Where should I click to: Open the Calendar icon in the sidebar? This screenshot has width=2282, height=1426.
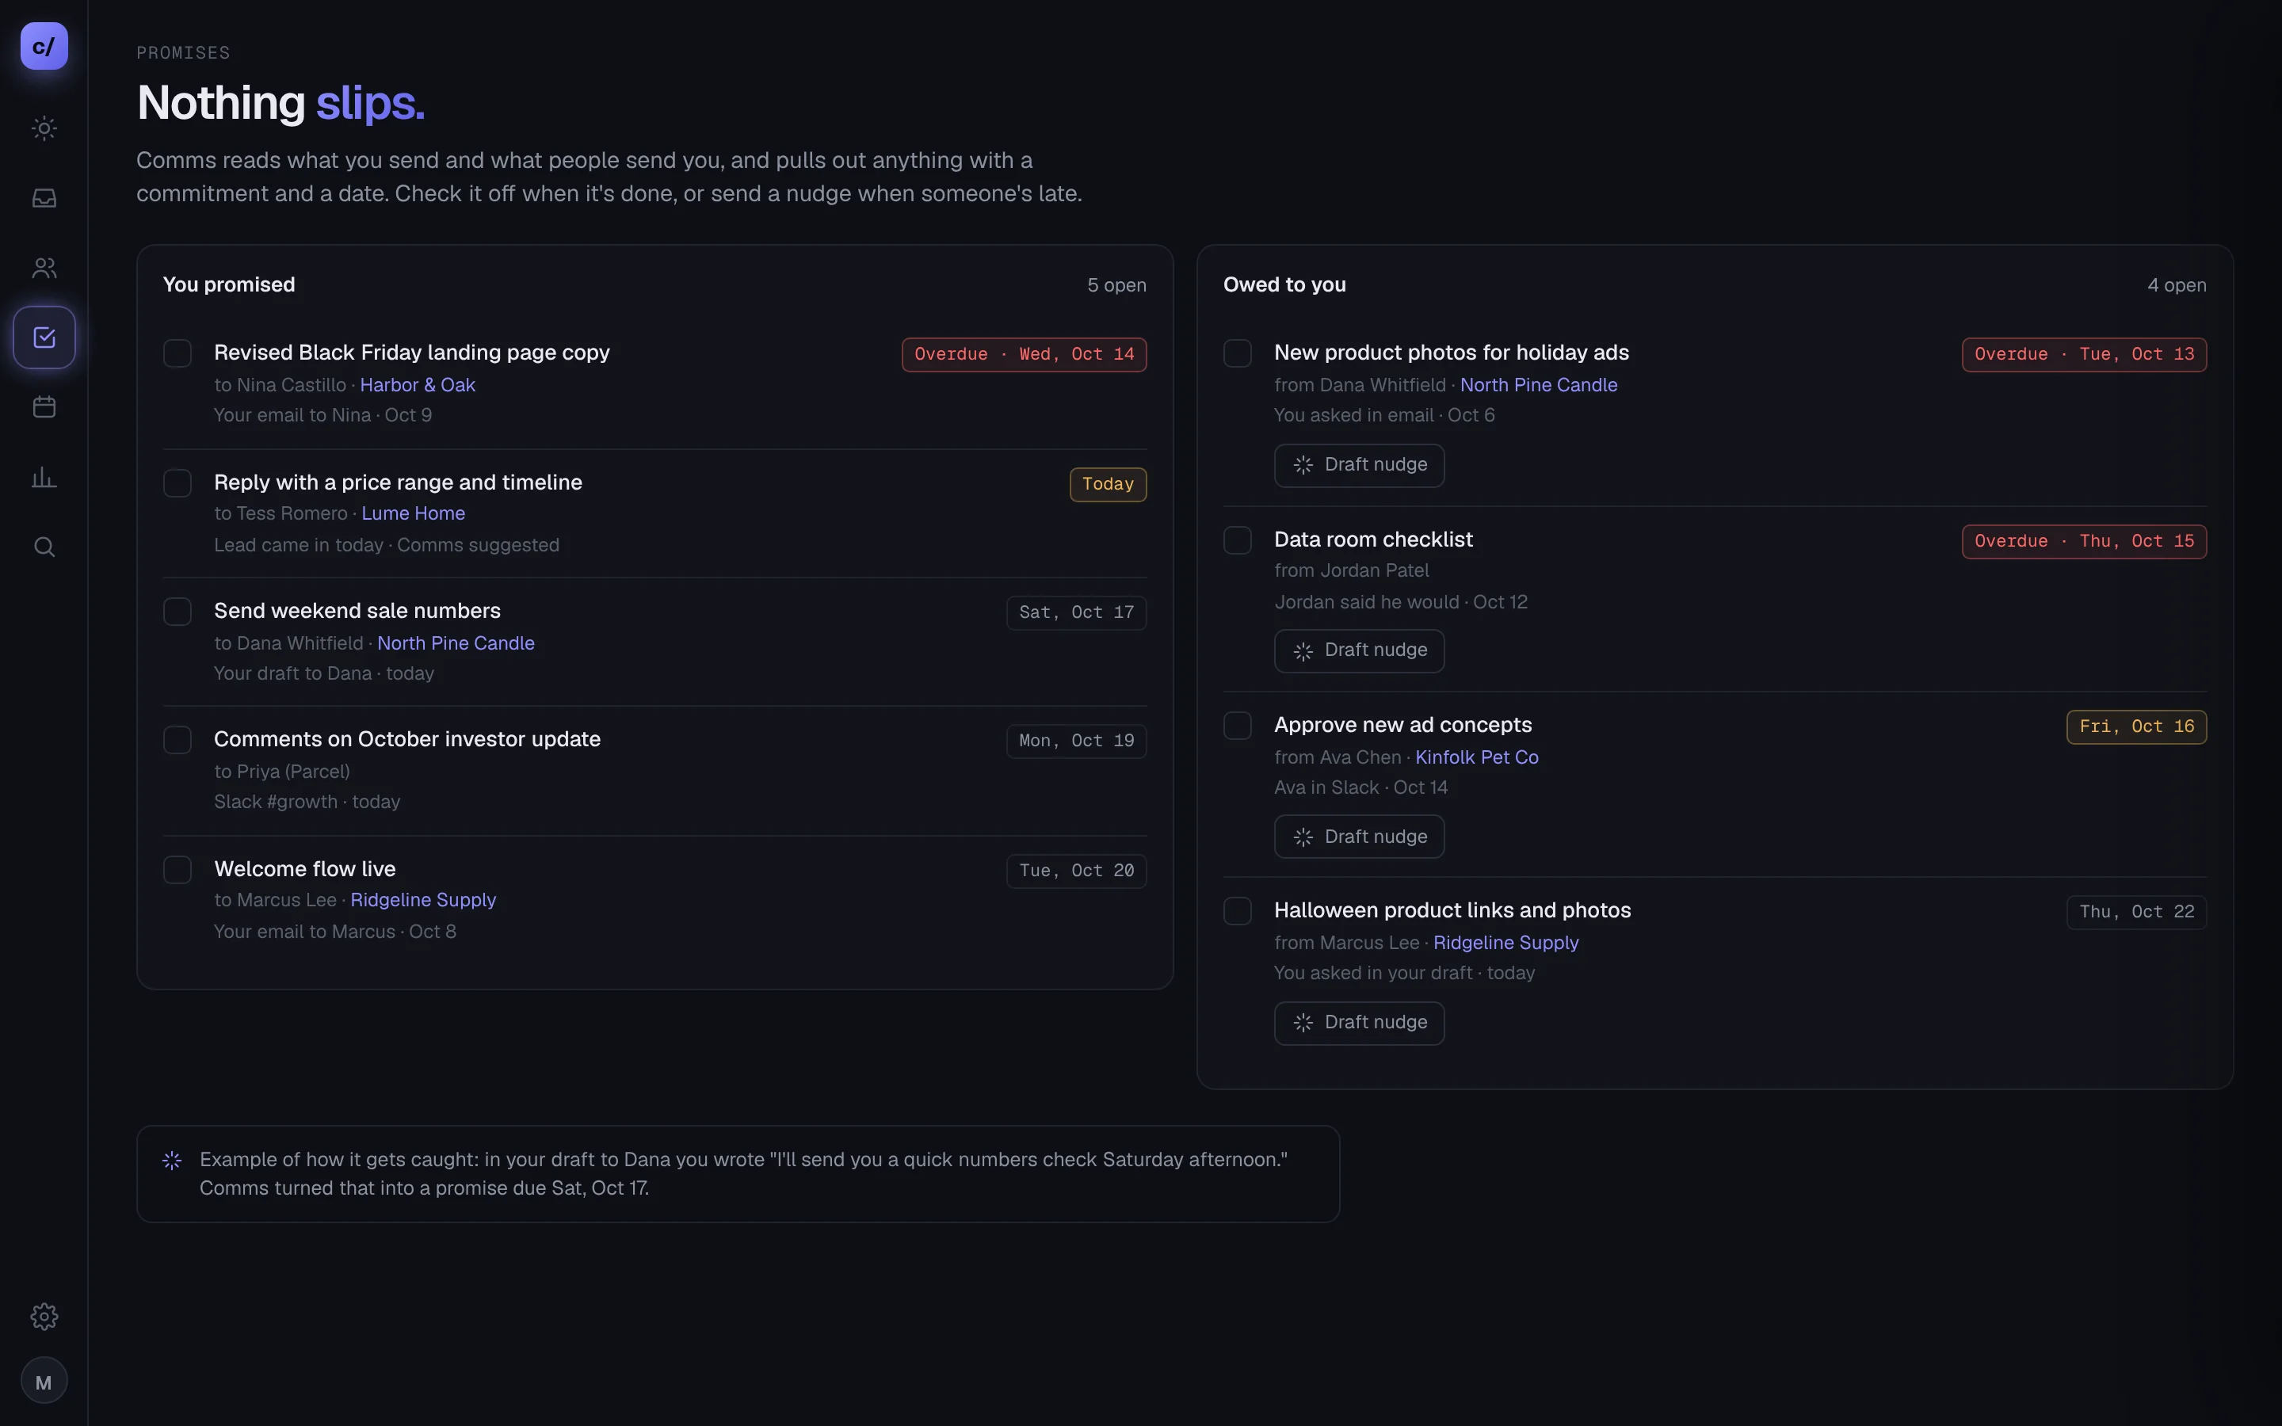click(x=44, y=407)
